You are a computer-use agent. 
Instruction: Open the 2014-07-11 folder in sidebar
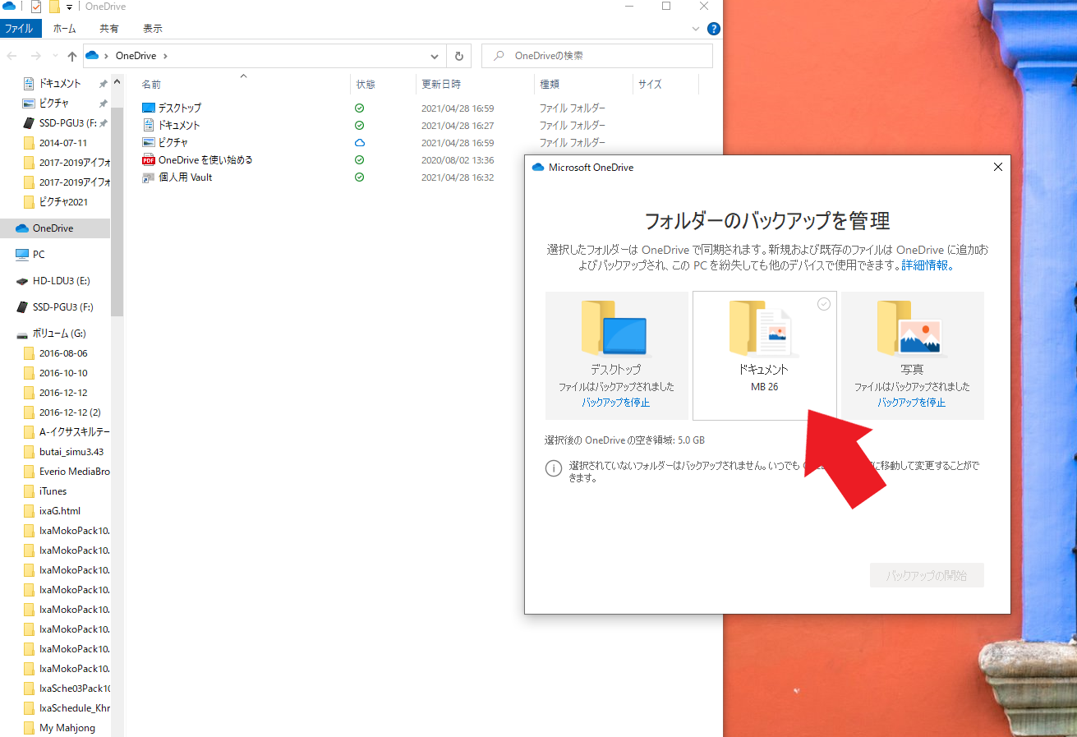tap(62, 142)
